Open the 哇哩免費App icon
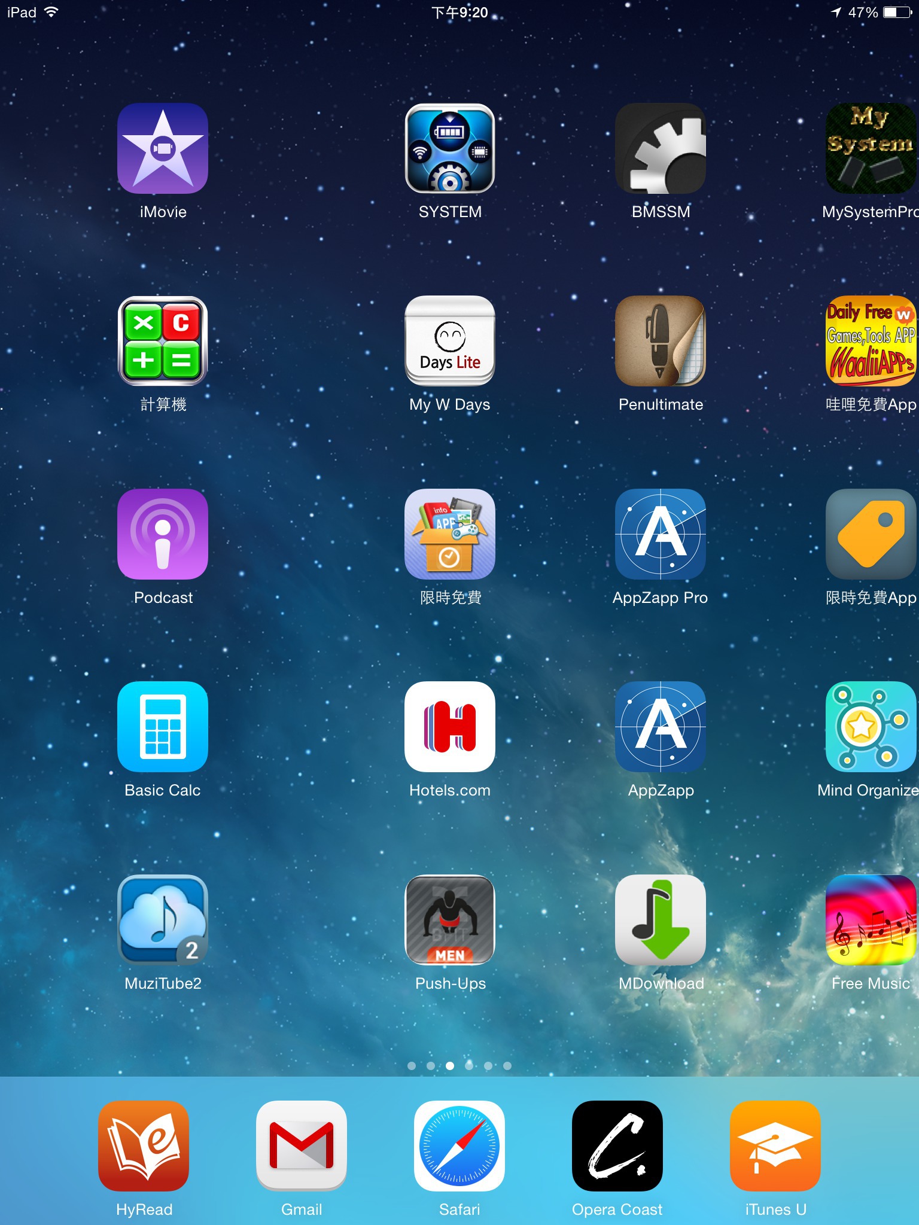This screenshot has width=919, height=1225. [871, 341]
